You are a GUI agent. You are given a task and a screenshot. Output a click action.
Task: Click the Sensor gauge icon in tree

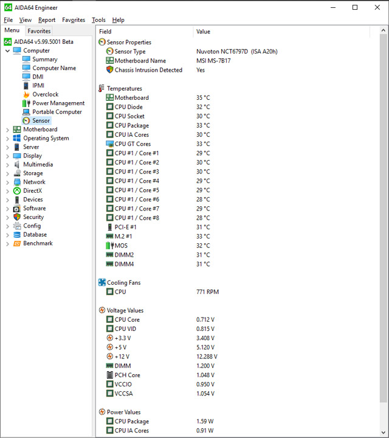[x=26, y=120]
